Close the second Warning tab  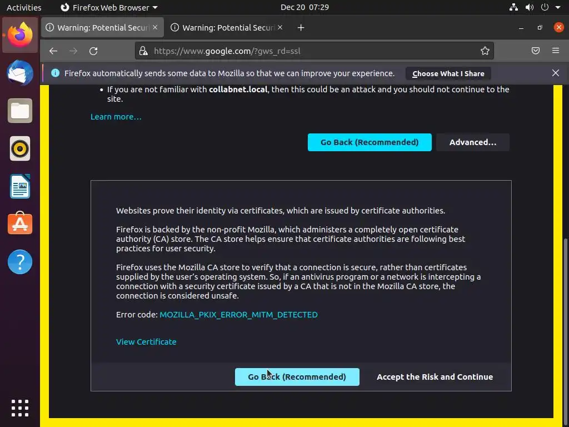point(280,28)
